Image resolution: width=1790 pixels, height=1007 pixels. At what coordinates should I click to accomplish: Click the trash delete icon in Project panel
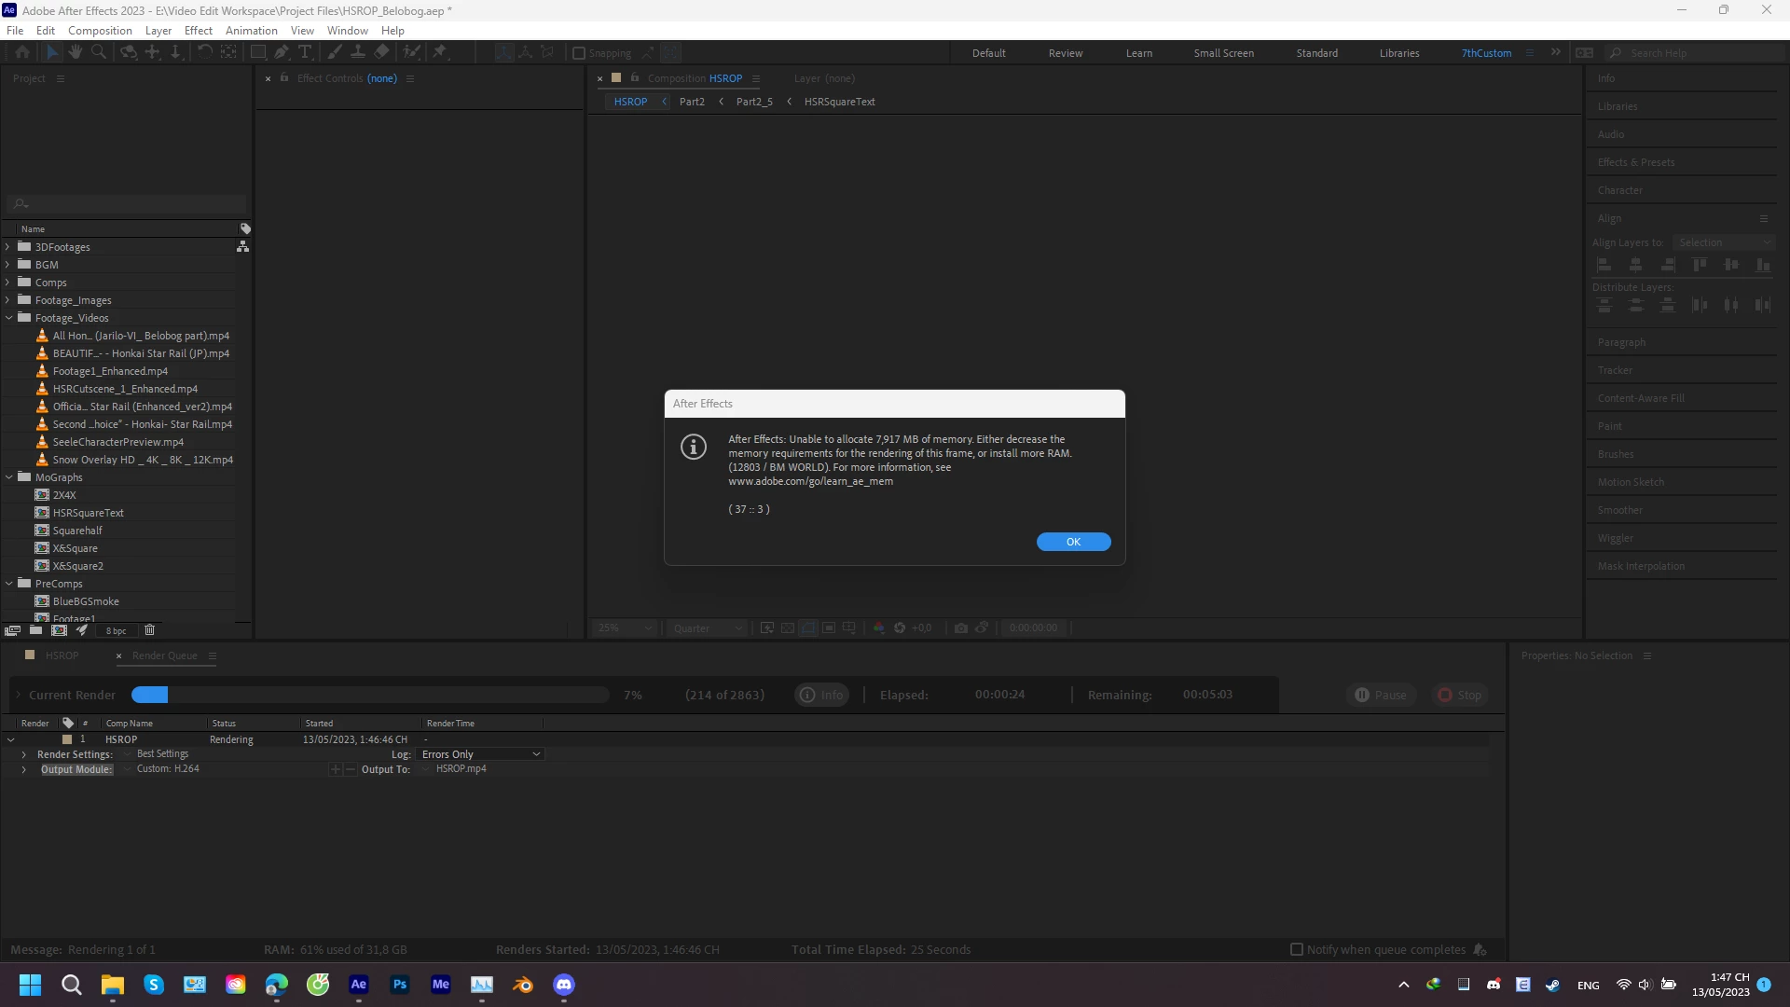pyautogui.click(x=149, y=630)
